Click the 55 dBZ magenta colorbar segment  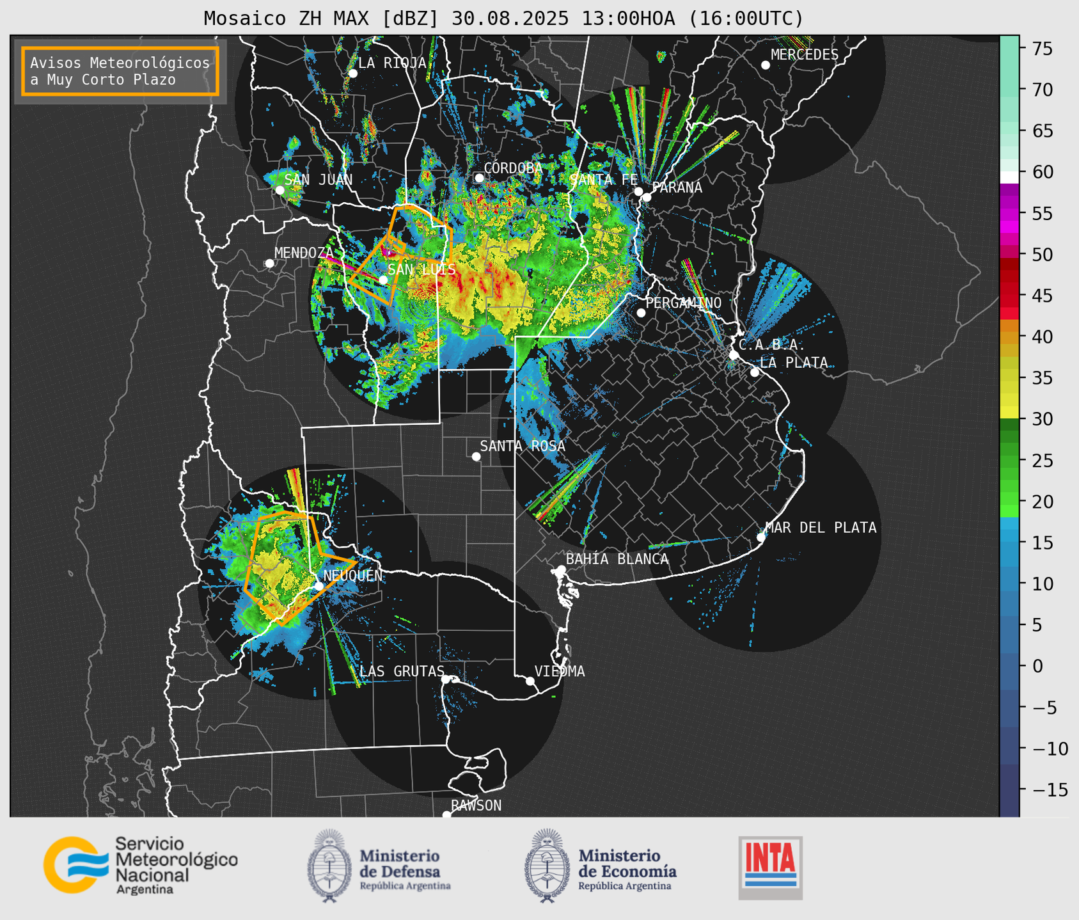tap(1009, 214)
